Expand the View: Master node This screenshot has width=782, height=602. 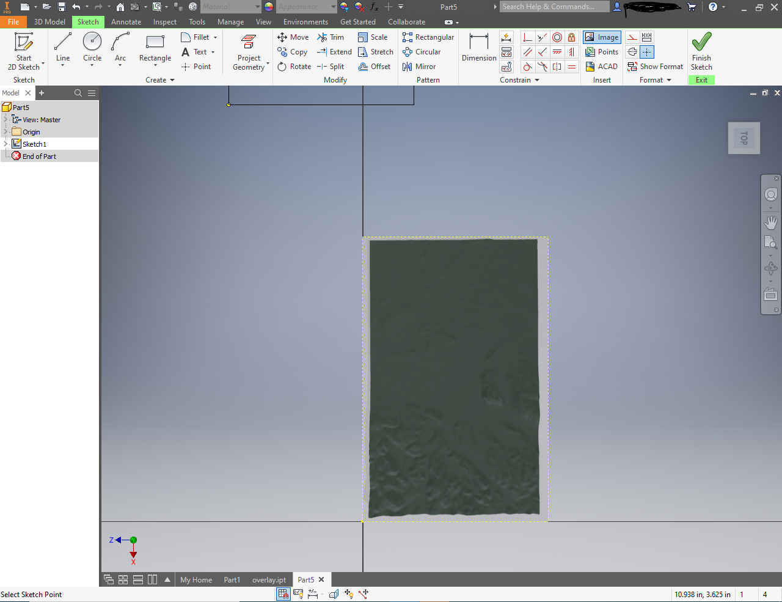point(6,119)
